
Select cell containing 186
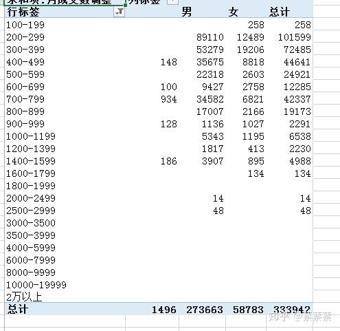click(169, 161)
